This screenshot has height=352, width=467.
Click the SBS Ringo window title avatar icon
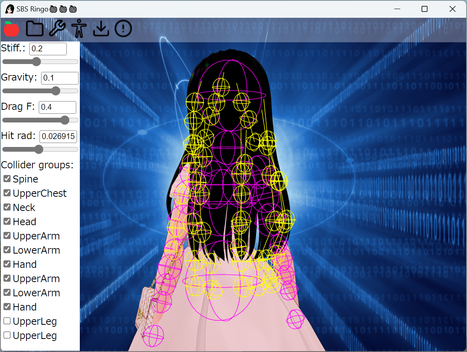[x=10, y=9]
